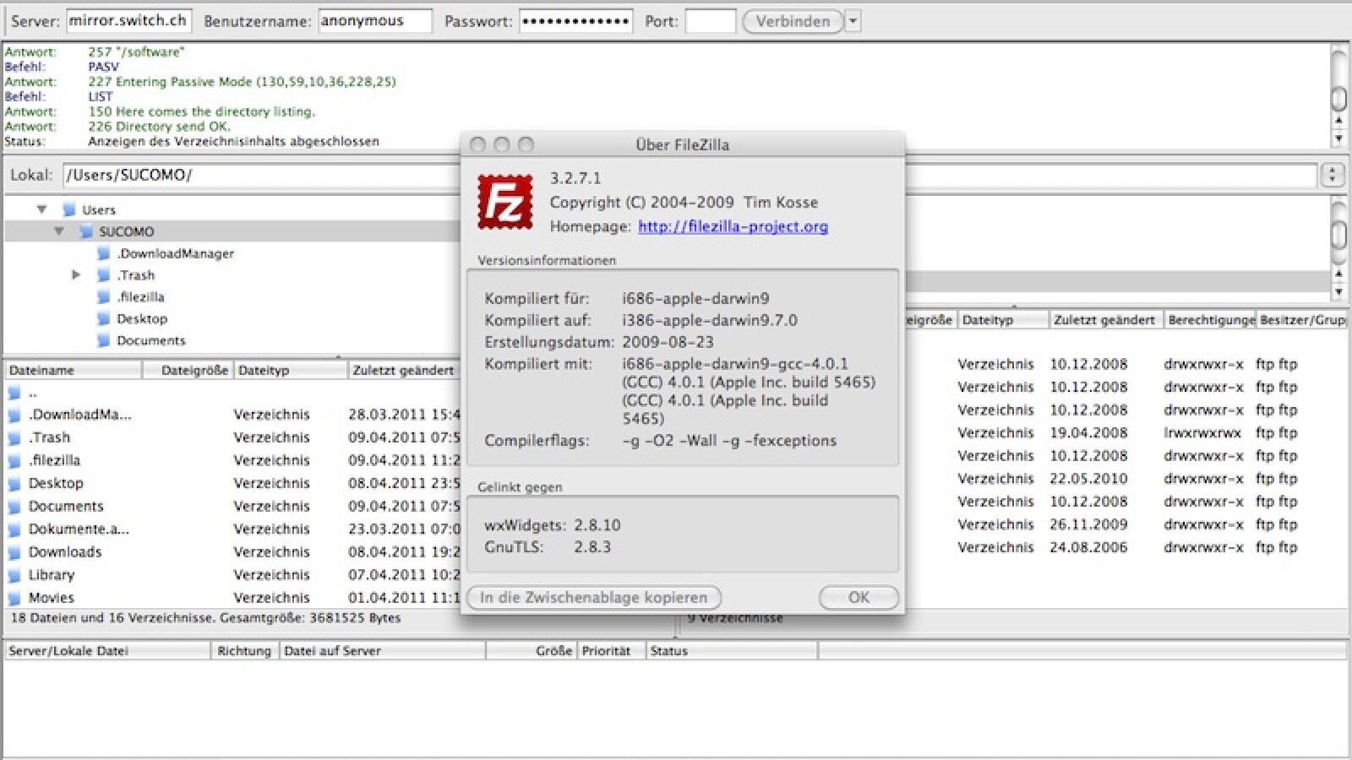Click the FileZilla logo in the About dialog
Viewport: 1352px width, 760px height.
(505, 202)
